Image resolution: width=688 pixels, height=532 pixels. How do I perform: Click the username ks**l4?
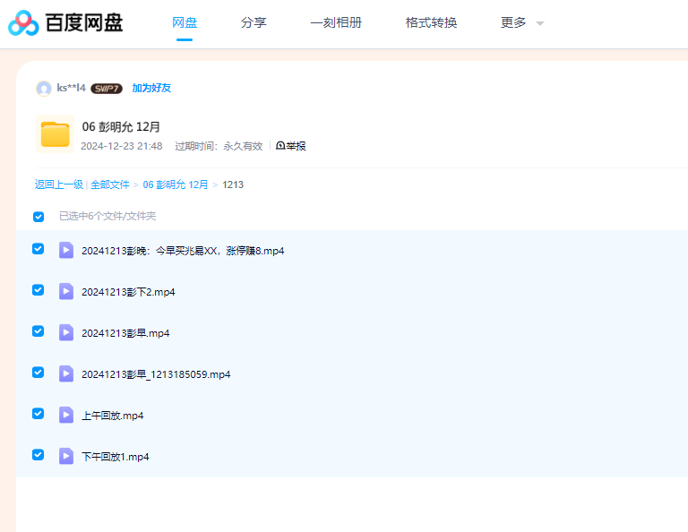pos(71,88)
